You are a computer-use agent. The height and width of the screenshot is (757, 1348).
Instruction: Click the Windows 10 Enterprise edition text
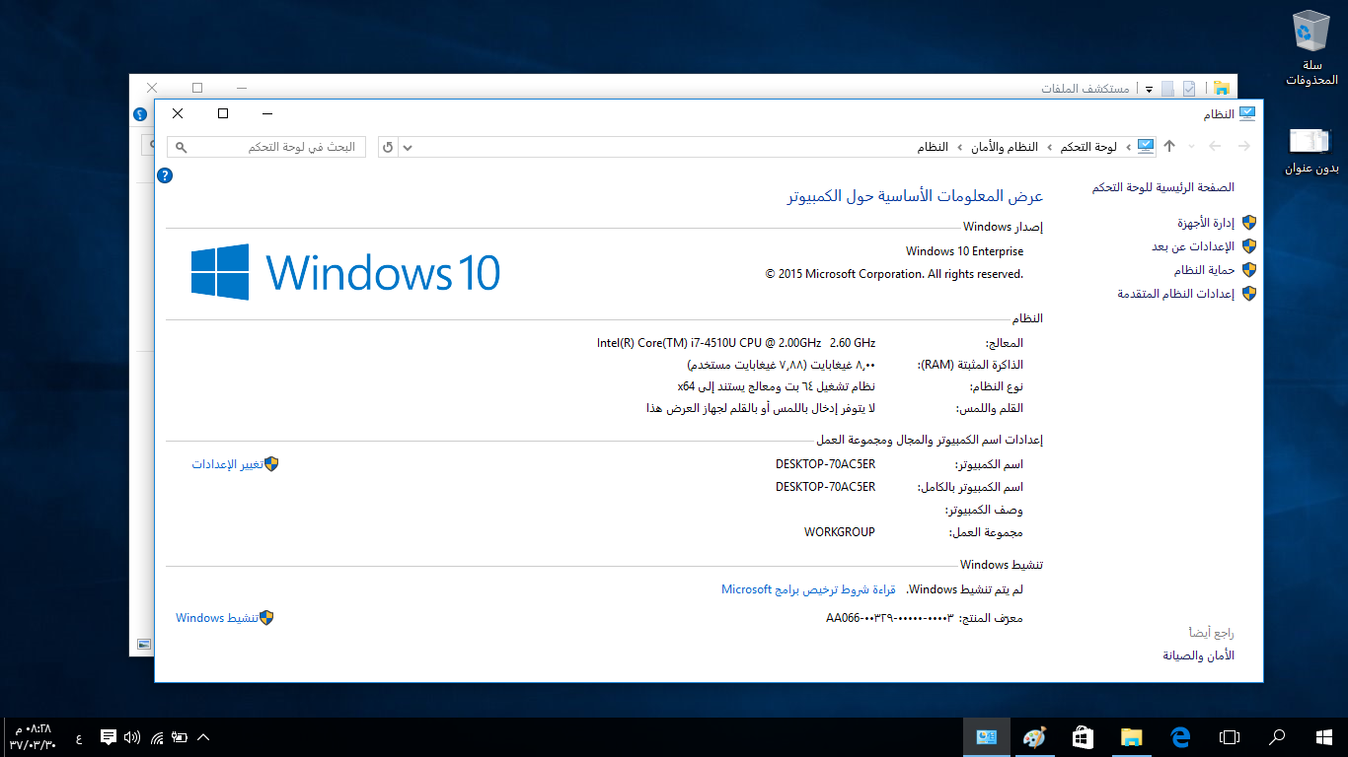pos(964,251)
